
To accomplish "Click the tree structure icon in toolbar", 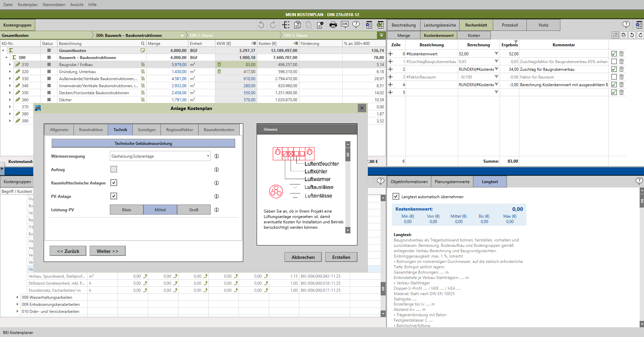I will [286, 25].
